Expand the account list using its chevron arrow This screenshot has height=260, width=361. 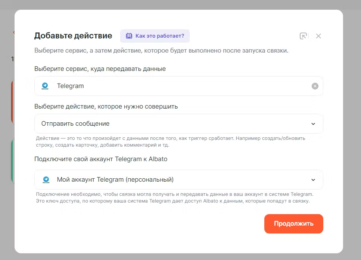point(313,180)
